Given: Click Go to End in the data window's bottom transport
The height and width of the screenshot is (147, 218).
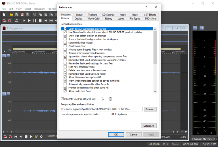Looking at the screenshot, I should tap(21, 137).
